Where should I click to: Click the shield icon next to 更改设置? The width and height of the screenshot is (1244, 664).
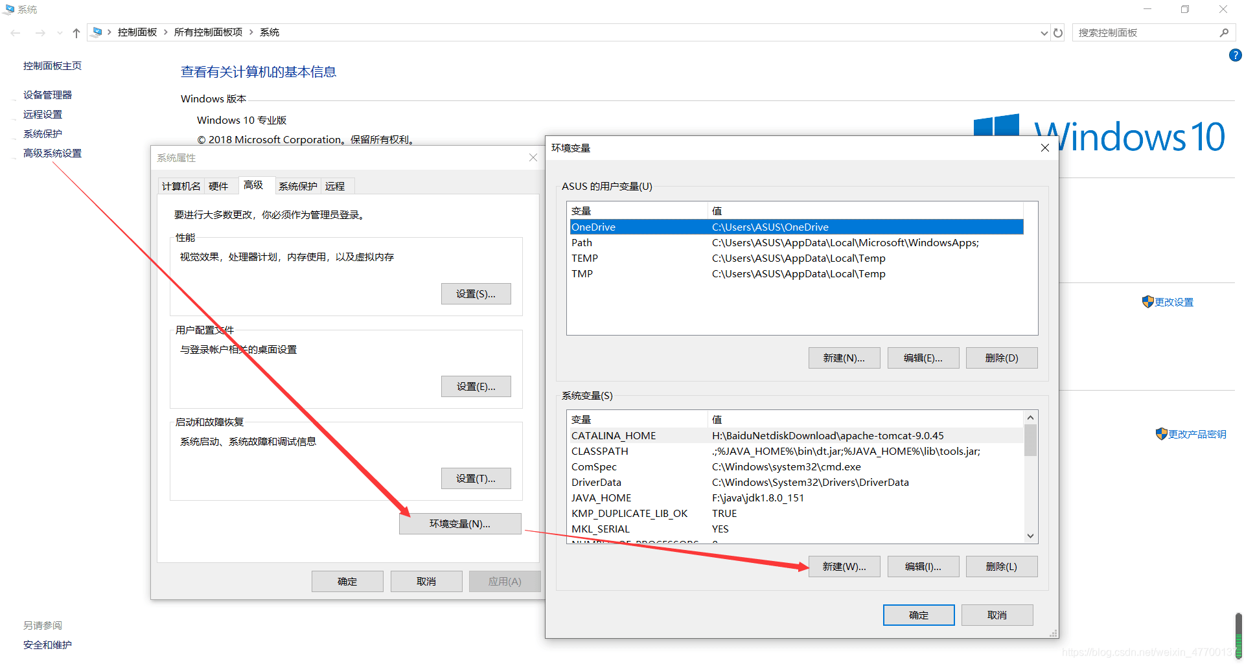tap(1147, 302)
